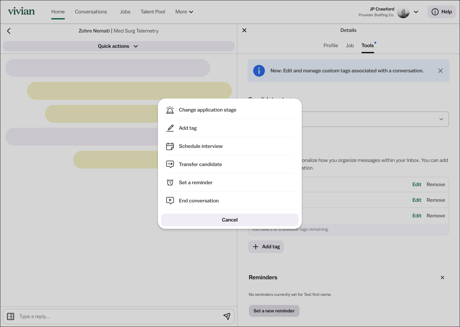Screen dimensions: 460x327
Task: Click Remove on the second tag row
Action: pyautogui.click(x=436, y=200)
